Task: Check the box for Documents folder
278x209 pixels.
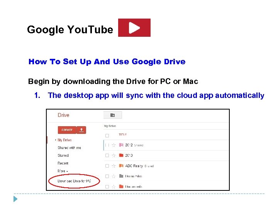Action: (107, 187)
